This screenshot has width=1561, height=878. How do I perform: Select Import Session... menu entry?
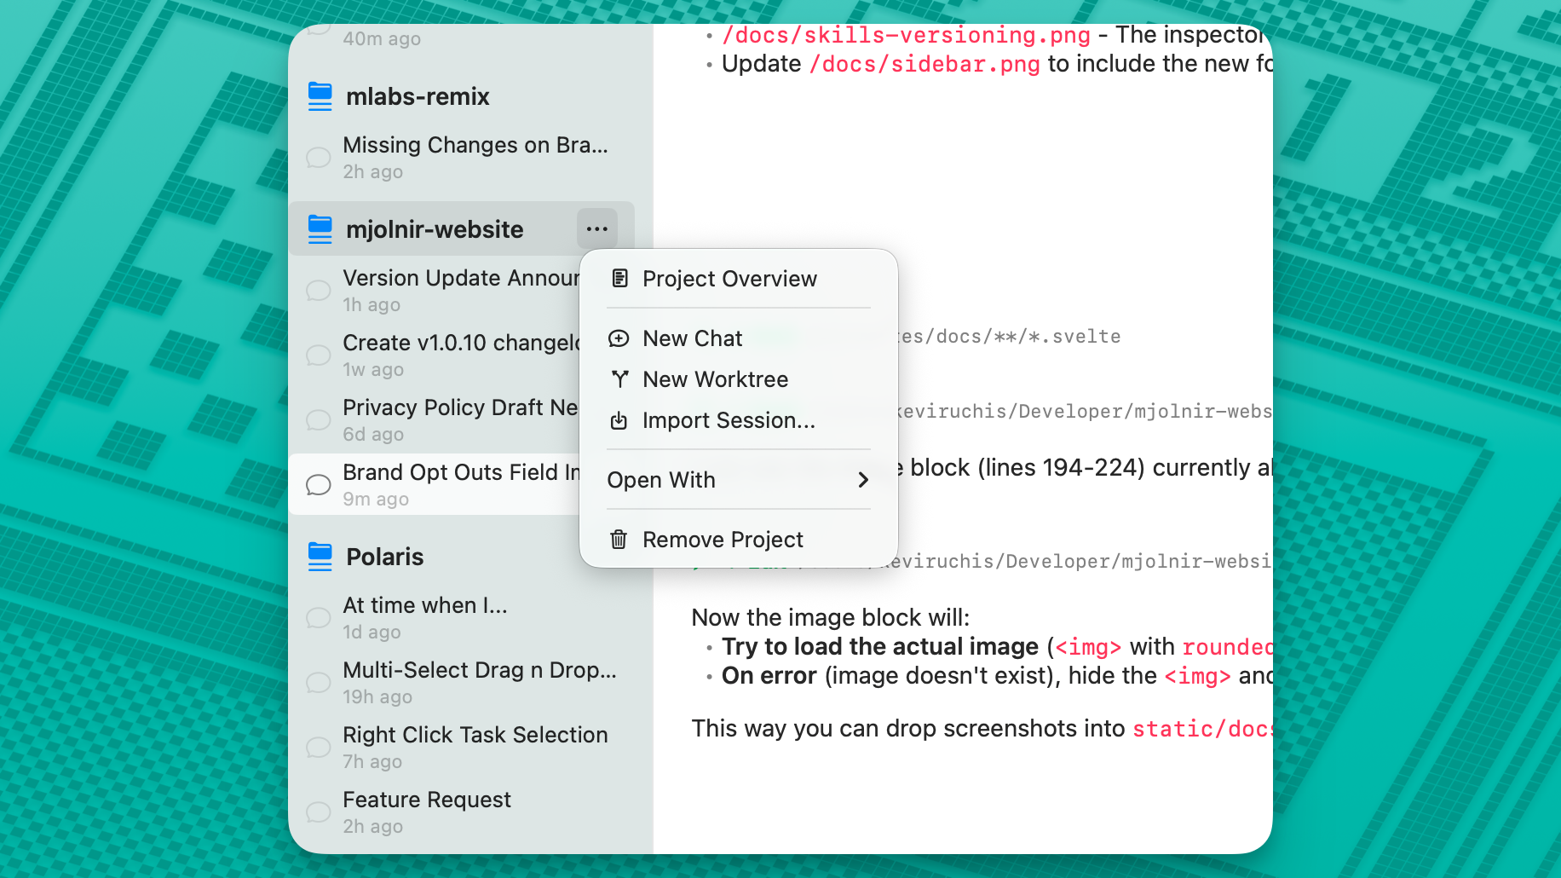729,420
